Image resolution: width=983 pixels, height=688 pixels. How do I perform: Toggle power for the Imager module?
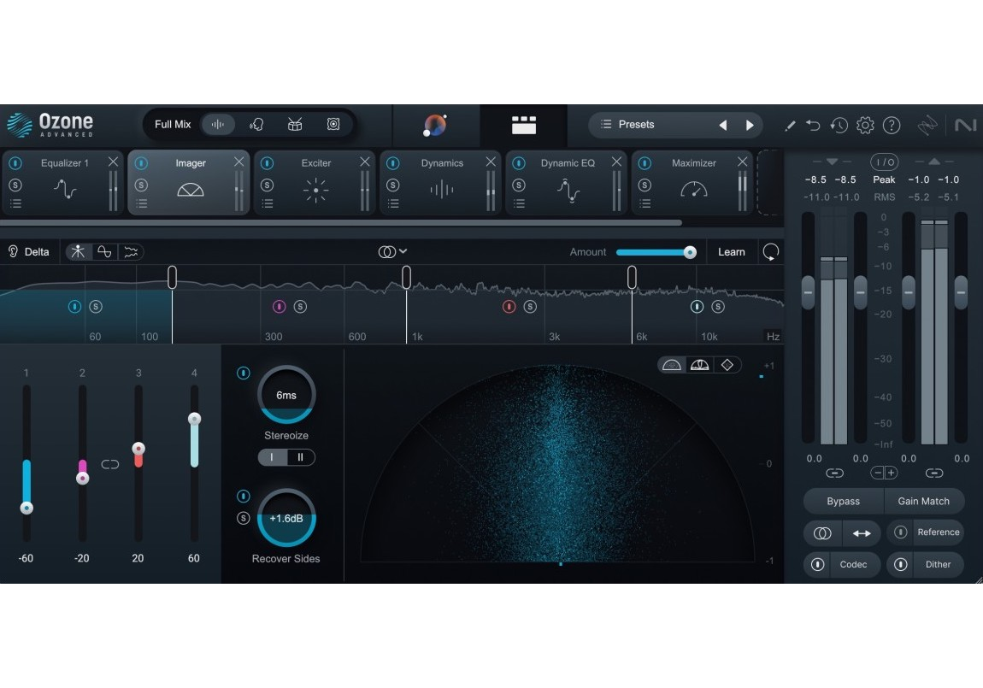pos(142,163)
